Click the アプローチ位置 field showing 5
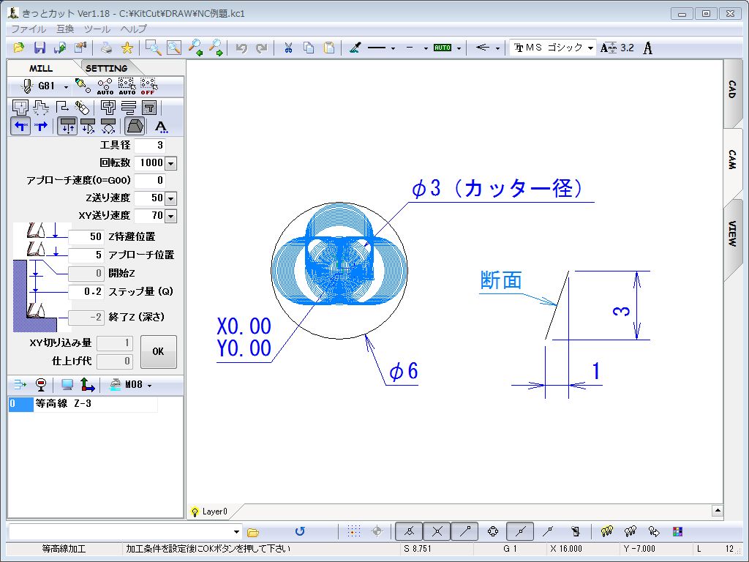 [x=86, y=255]
